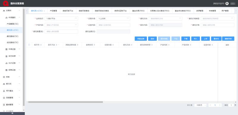Close the 委托录入(CSC) tab with its x
Screen dimensions: 238x115
point(44,11)
